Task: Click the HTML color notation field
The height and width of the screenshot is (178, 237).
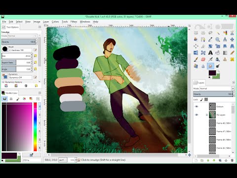Action: coord(32,160)
